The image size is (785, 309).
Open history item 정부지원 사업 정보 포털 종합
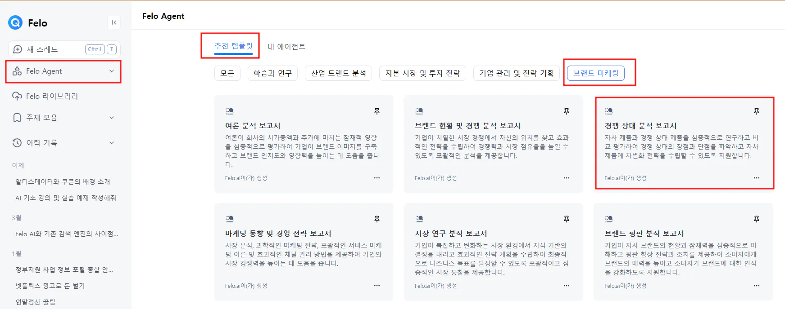coord(64,269)
